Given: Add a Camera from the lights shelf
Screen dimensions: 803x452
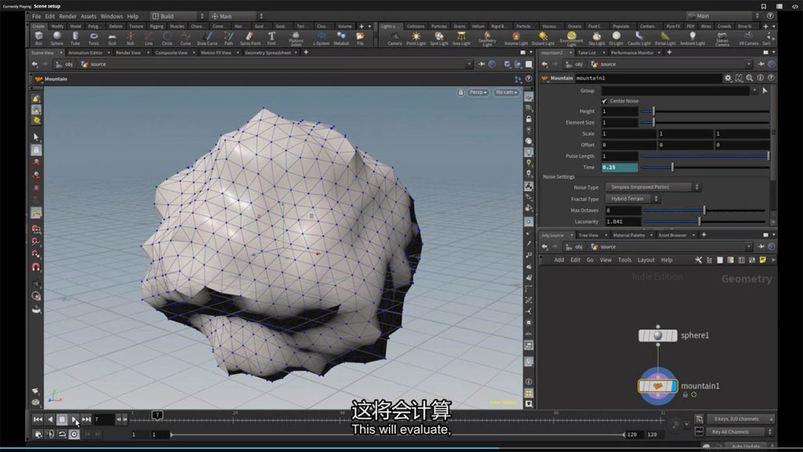Looking at the screenshot, I should point(394,38).
